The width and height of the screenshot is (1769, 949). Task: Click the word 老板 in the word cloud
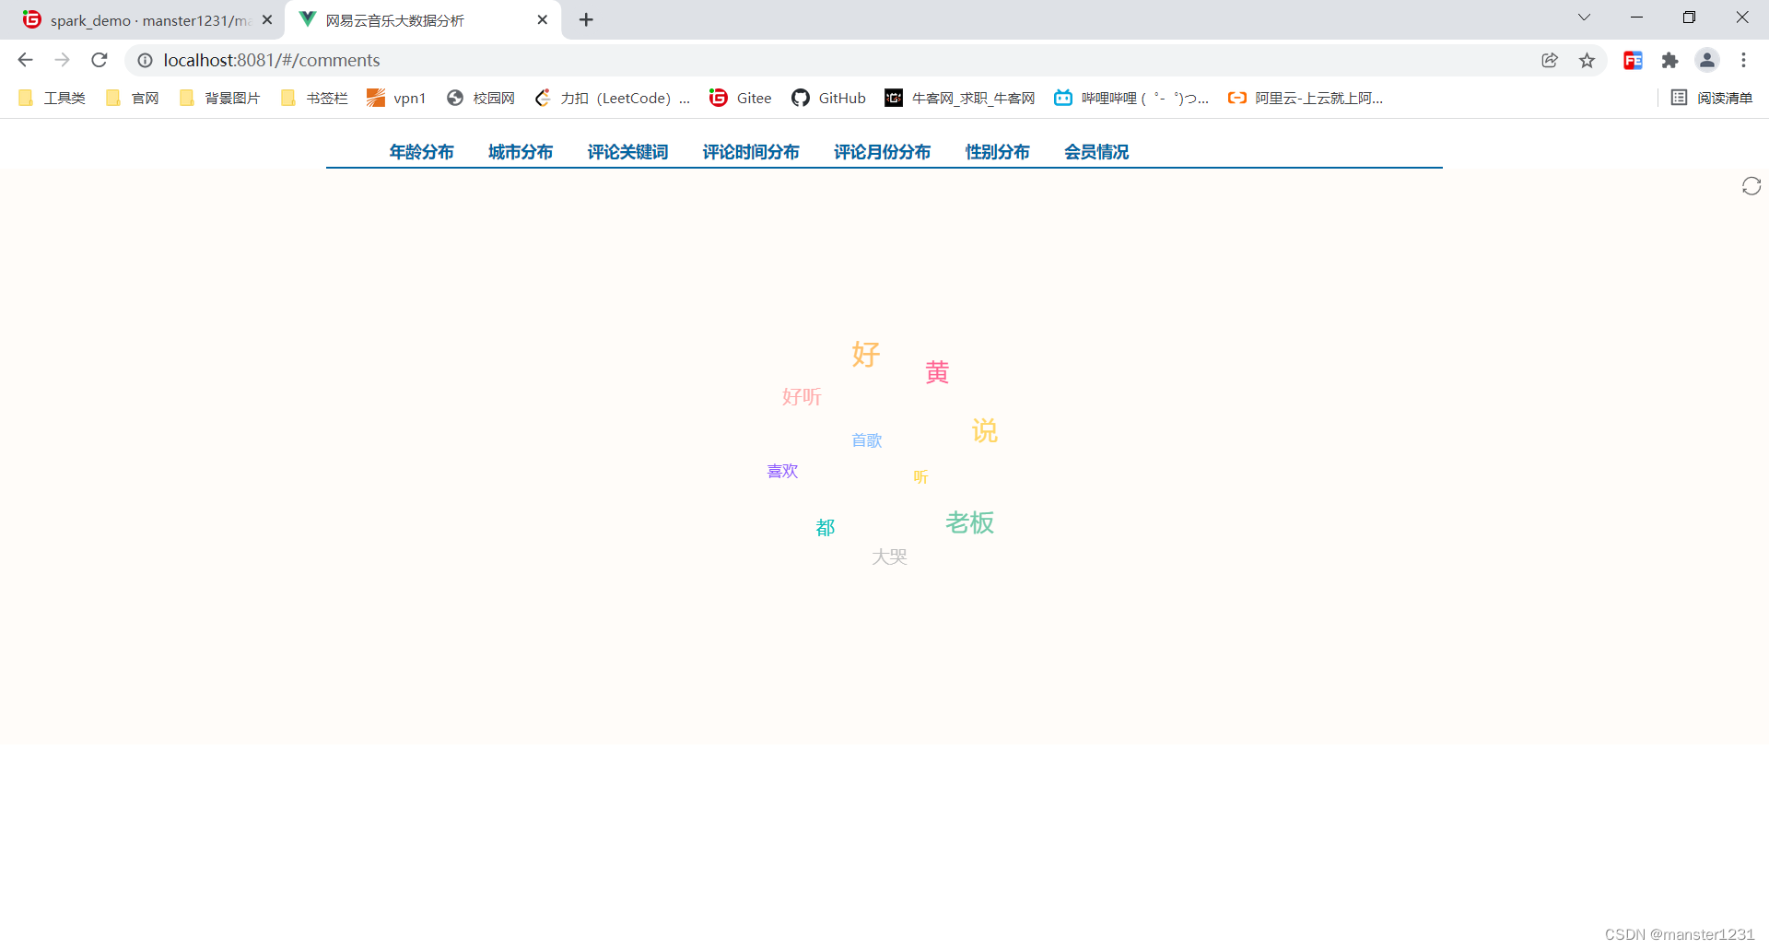(969, 523)
